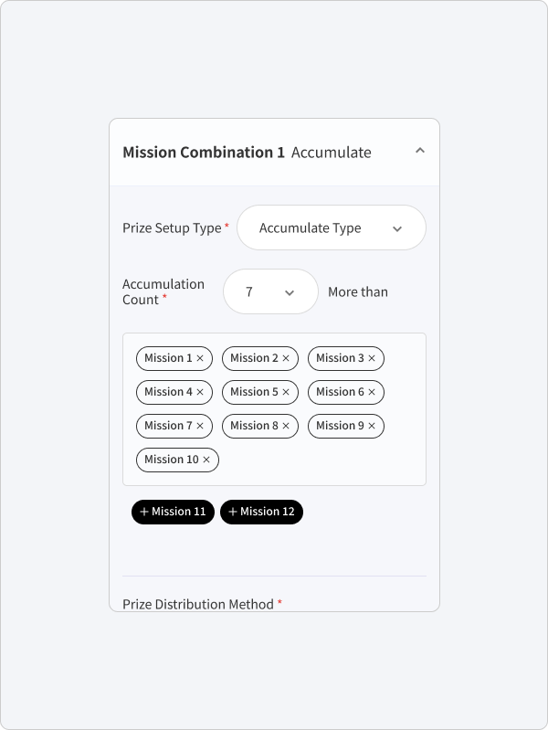Collapse the Mission Combination 1 panel
Image resolution: width=548 pixels, height=730 pixels.
420,151
